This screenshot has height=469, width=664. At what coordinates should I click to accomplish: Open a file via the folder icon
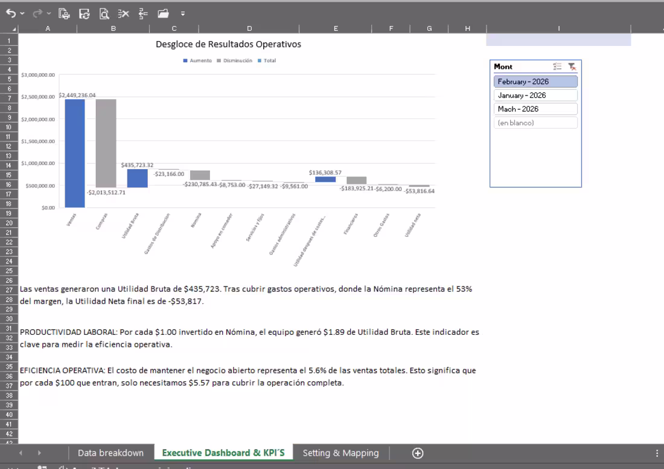[163, 13]
